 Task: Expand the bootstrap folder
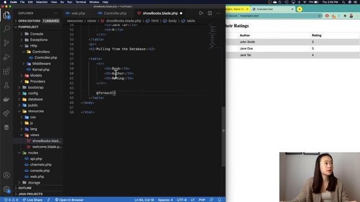pos(35,88)
